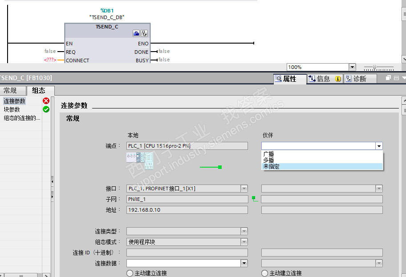Open the TSEND_C block diagnostics stethoscope icon
This screenshot has height=277, width=406.
pos(144,33)
